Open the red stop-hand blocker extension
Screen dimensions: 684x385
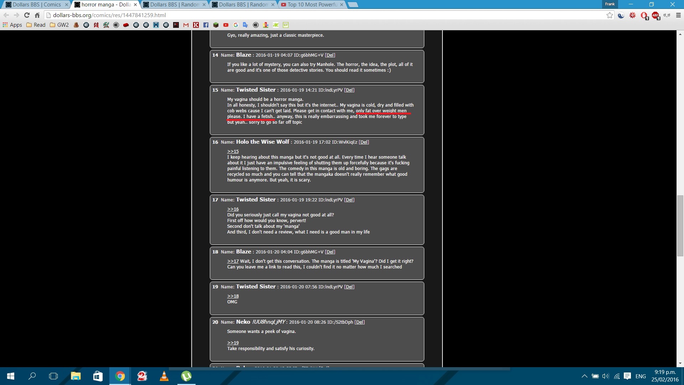tap(644, 15)
